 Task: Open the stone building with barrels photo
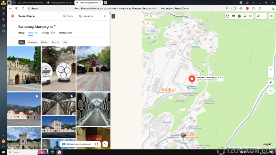[x=24, y=68]
